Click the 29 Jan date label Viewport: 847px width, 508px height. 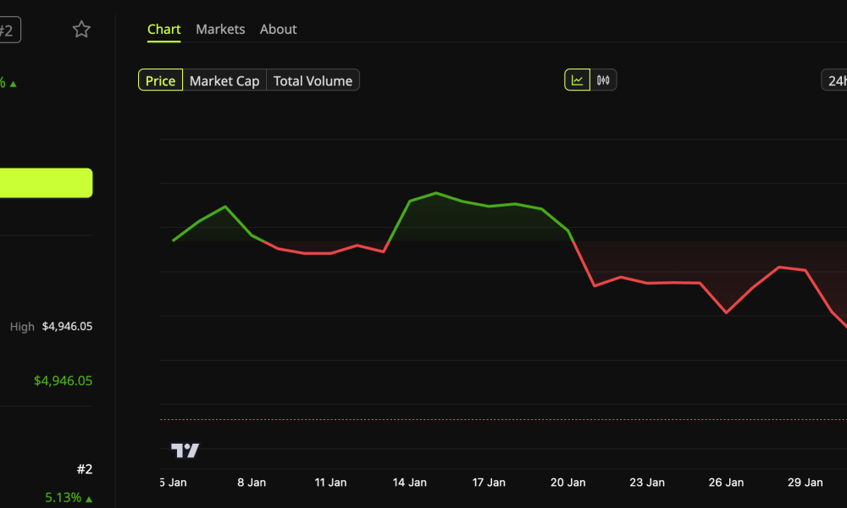click(x=805, y=482)
